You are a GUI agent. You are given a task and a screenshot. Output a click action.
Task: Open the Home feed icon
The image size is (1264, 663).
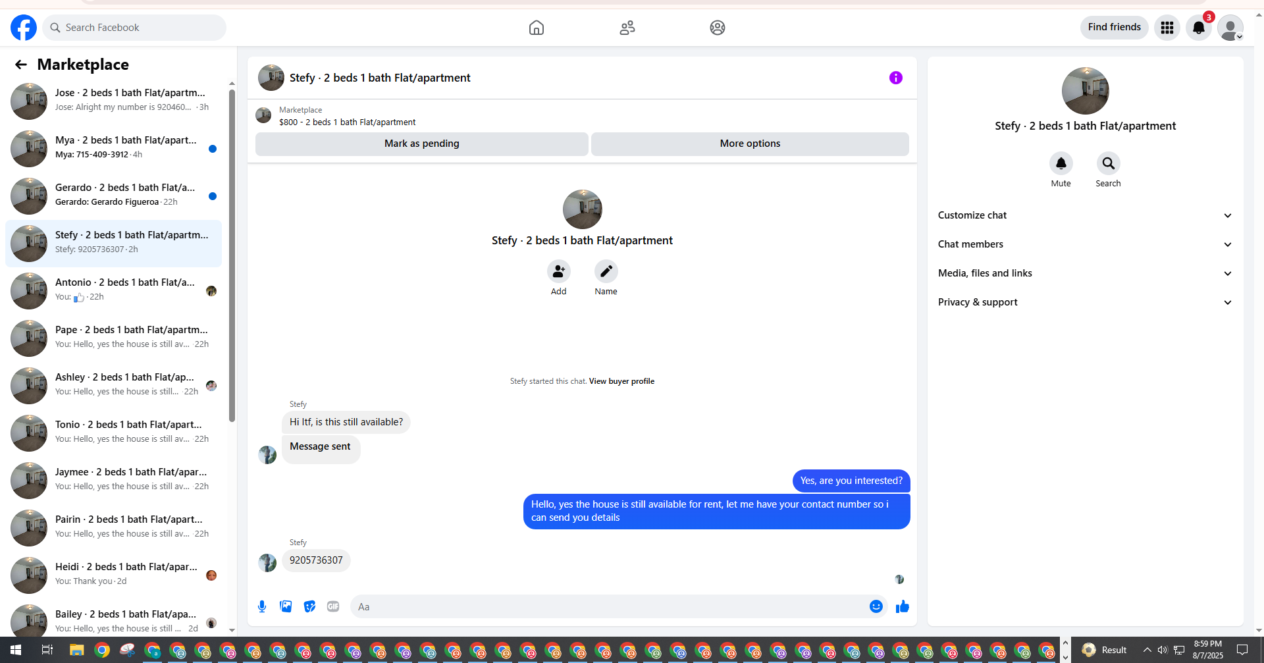coord(537,28)
